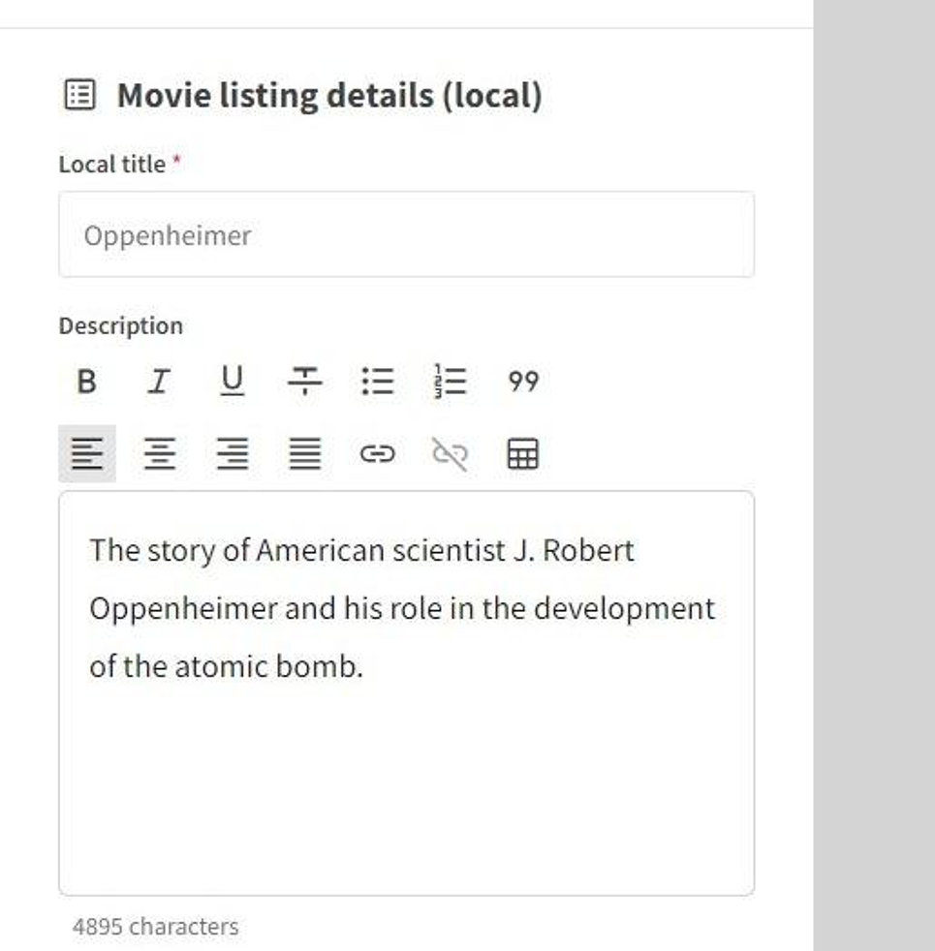Image resolution: width=935 pixels, height=951 pixels.
Task: Apply strikethrough formatting
Action: pos(304,382)
